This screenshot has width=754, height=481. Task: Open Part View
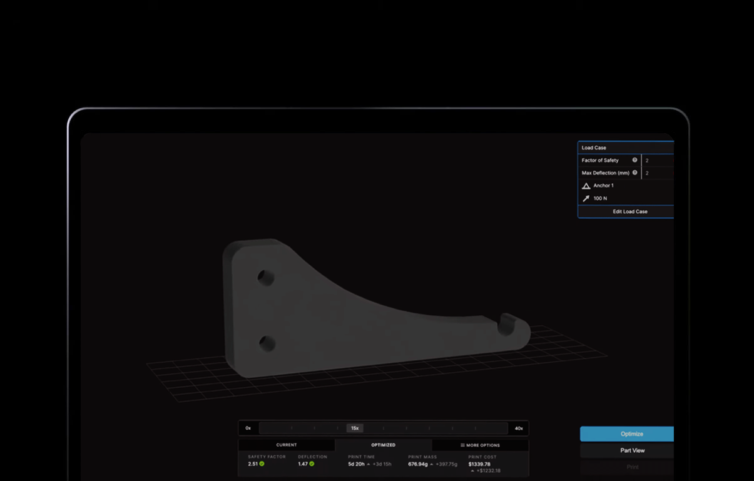tap(627, 450)
